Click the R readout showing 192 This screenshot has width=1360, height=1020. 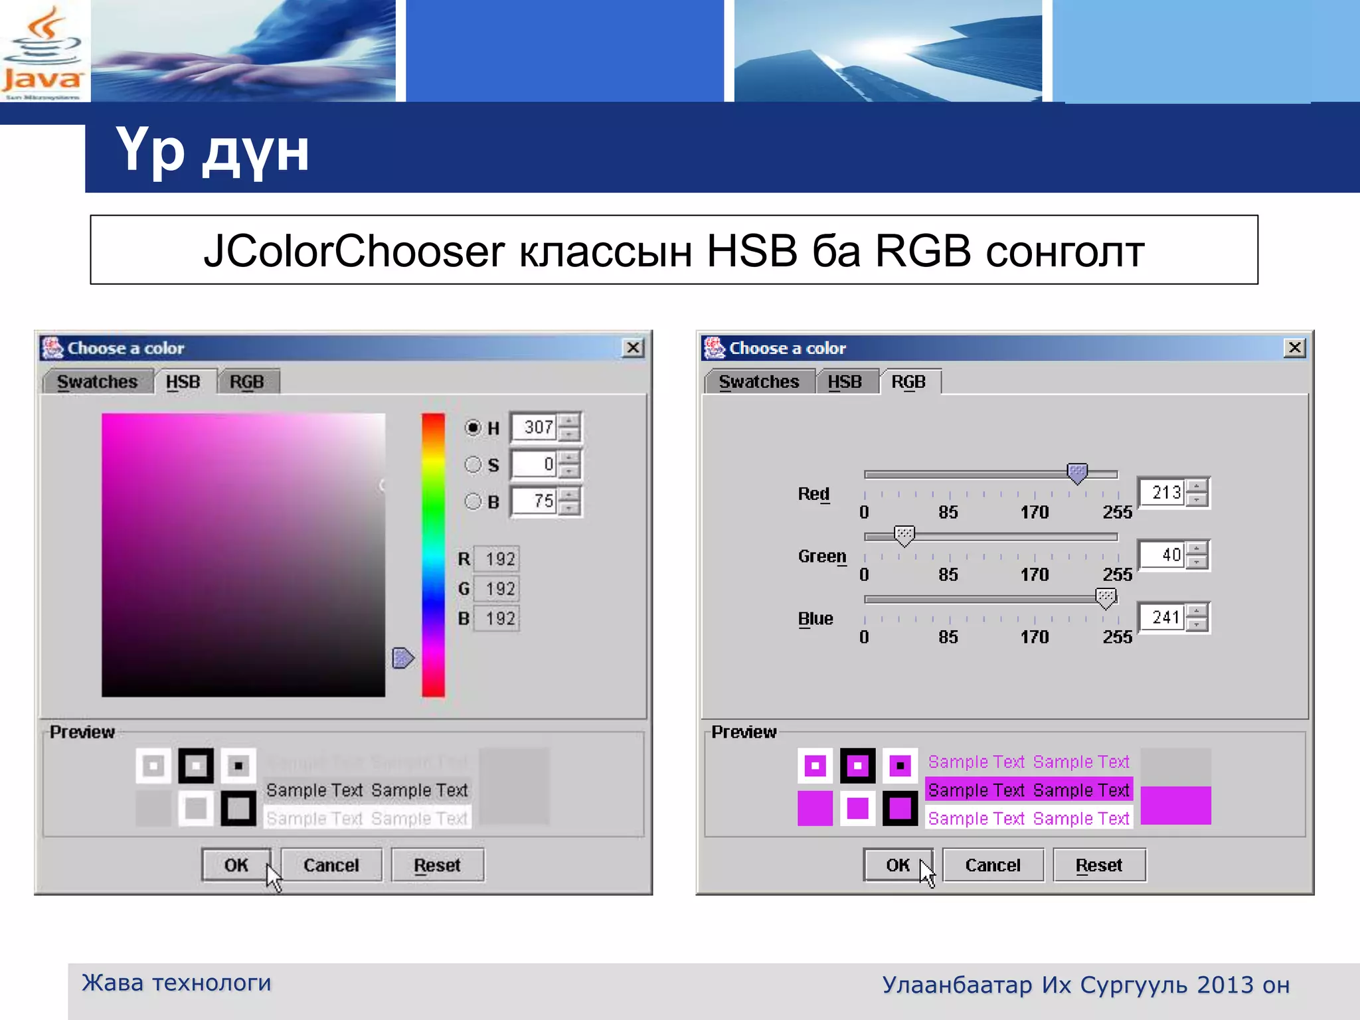497,559
